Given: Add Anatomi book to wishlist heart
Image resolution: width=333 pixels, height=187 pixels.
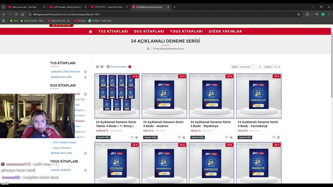Looking at the screenshot, I should [179, 137].
